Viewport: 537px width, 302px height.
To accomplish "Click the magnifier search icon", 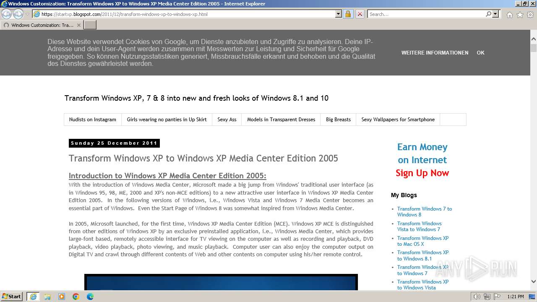I will 488,14.
